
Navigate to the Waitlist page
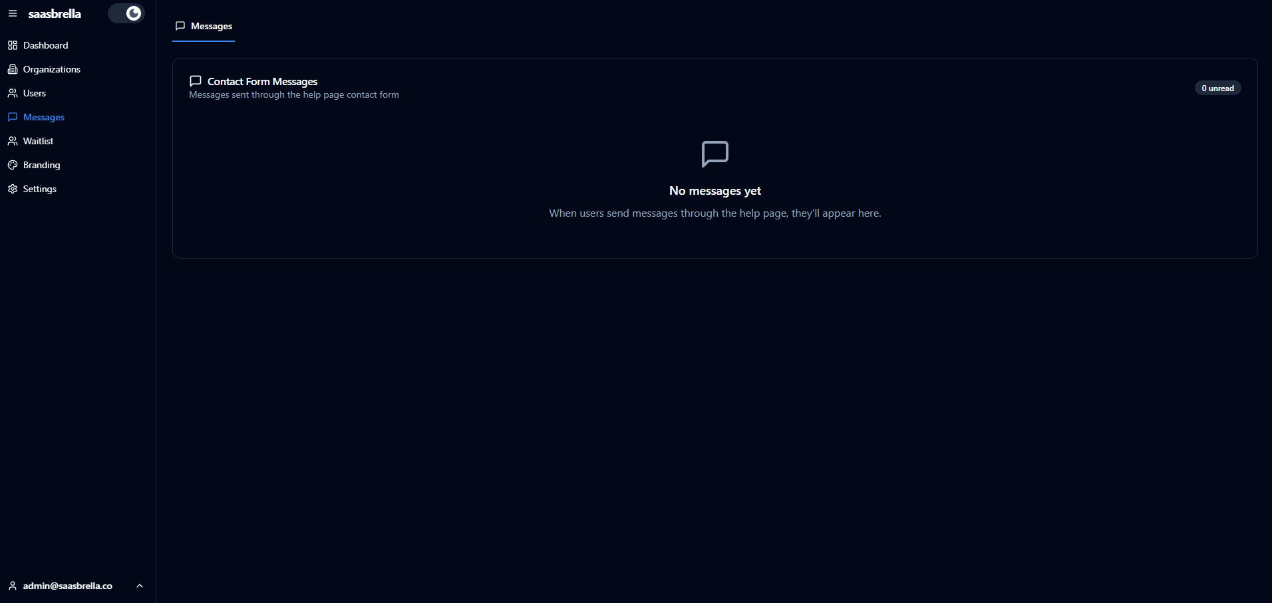click(38, 141)
